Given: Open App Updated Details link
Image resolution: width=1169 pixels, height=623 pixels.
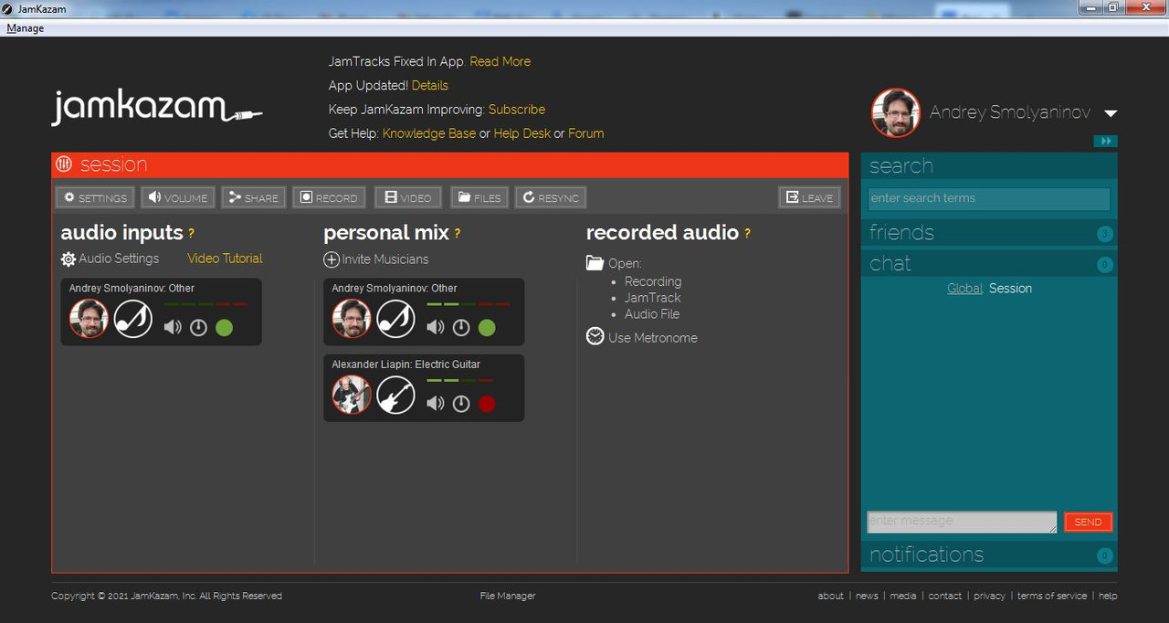Looking at the screenshot, I should point(429,85).
